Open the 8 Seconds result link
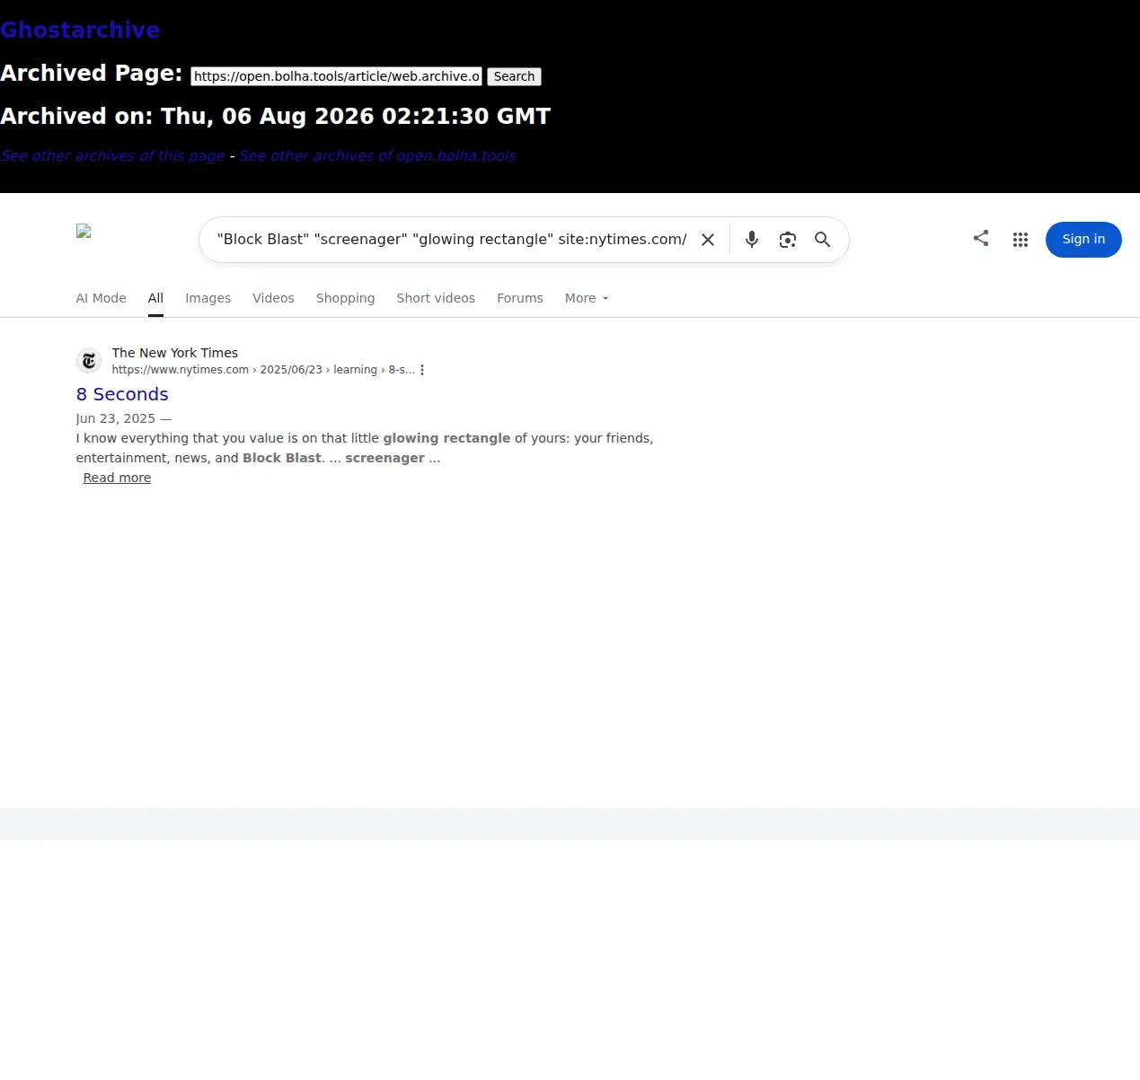Screen dimensions: 1140x1080 [122, 394]
